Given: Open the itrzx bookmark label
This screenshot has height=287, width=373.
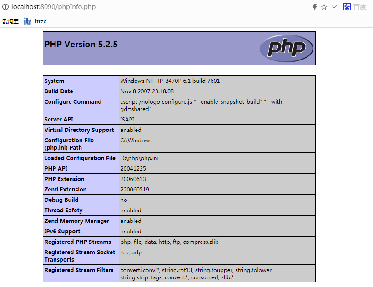Looking at the screenshot, I should click(x=40, y=21).
